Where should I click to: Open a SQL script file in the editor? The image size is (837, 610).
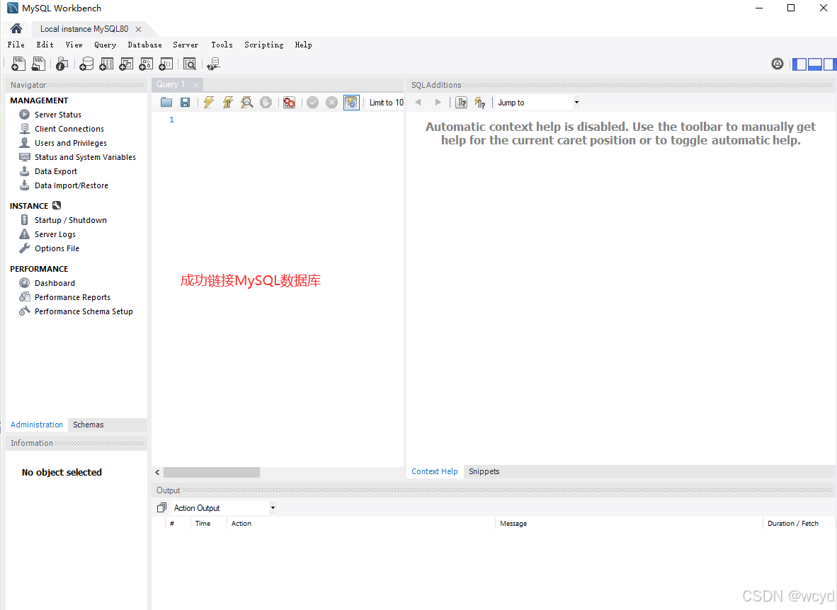point(166,103)
